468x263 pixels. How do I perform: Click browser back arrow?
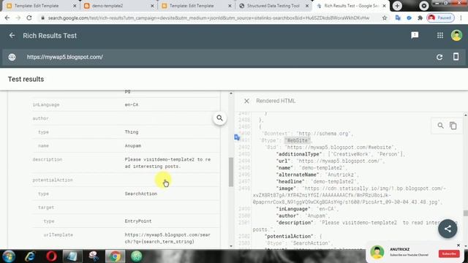[7, 18]
